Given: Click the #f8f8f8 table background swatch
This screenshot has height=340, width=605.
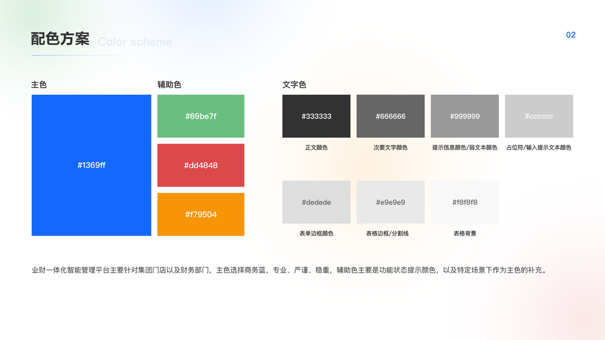Looking at the screenshot, I should click(464, 202).
